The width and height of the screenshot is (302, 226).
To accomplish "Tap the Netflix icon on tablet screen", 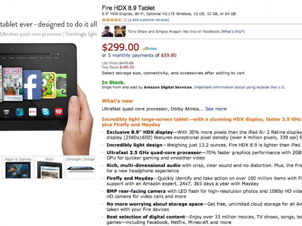I will click(32, 112).
